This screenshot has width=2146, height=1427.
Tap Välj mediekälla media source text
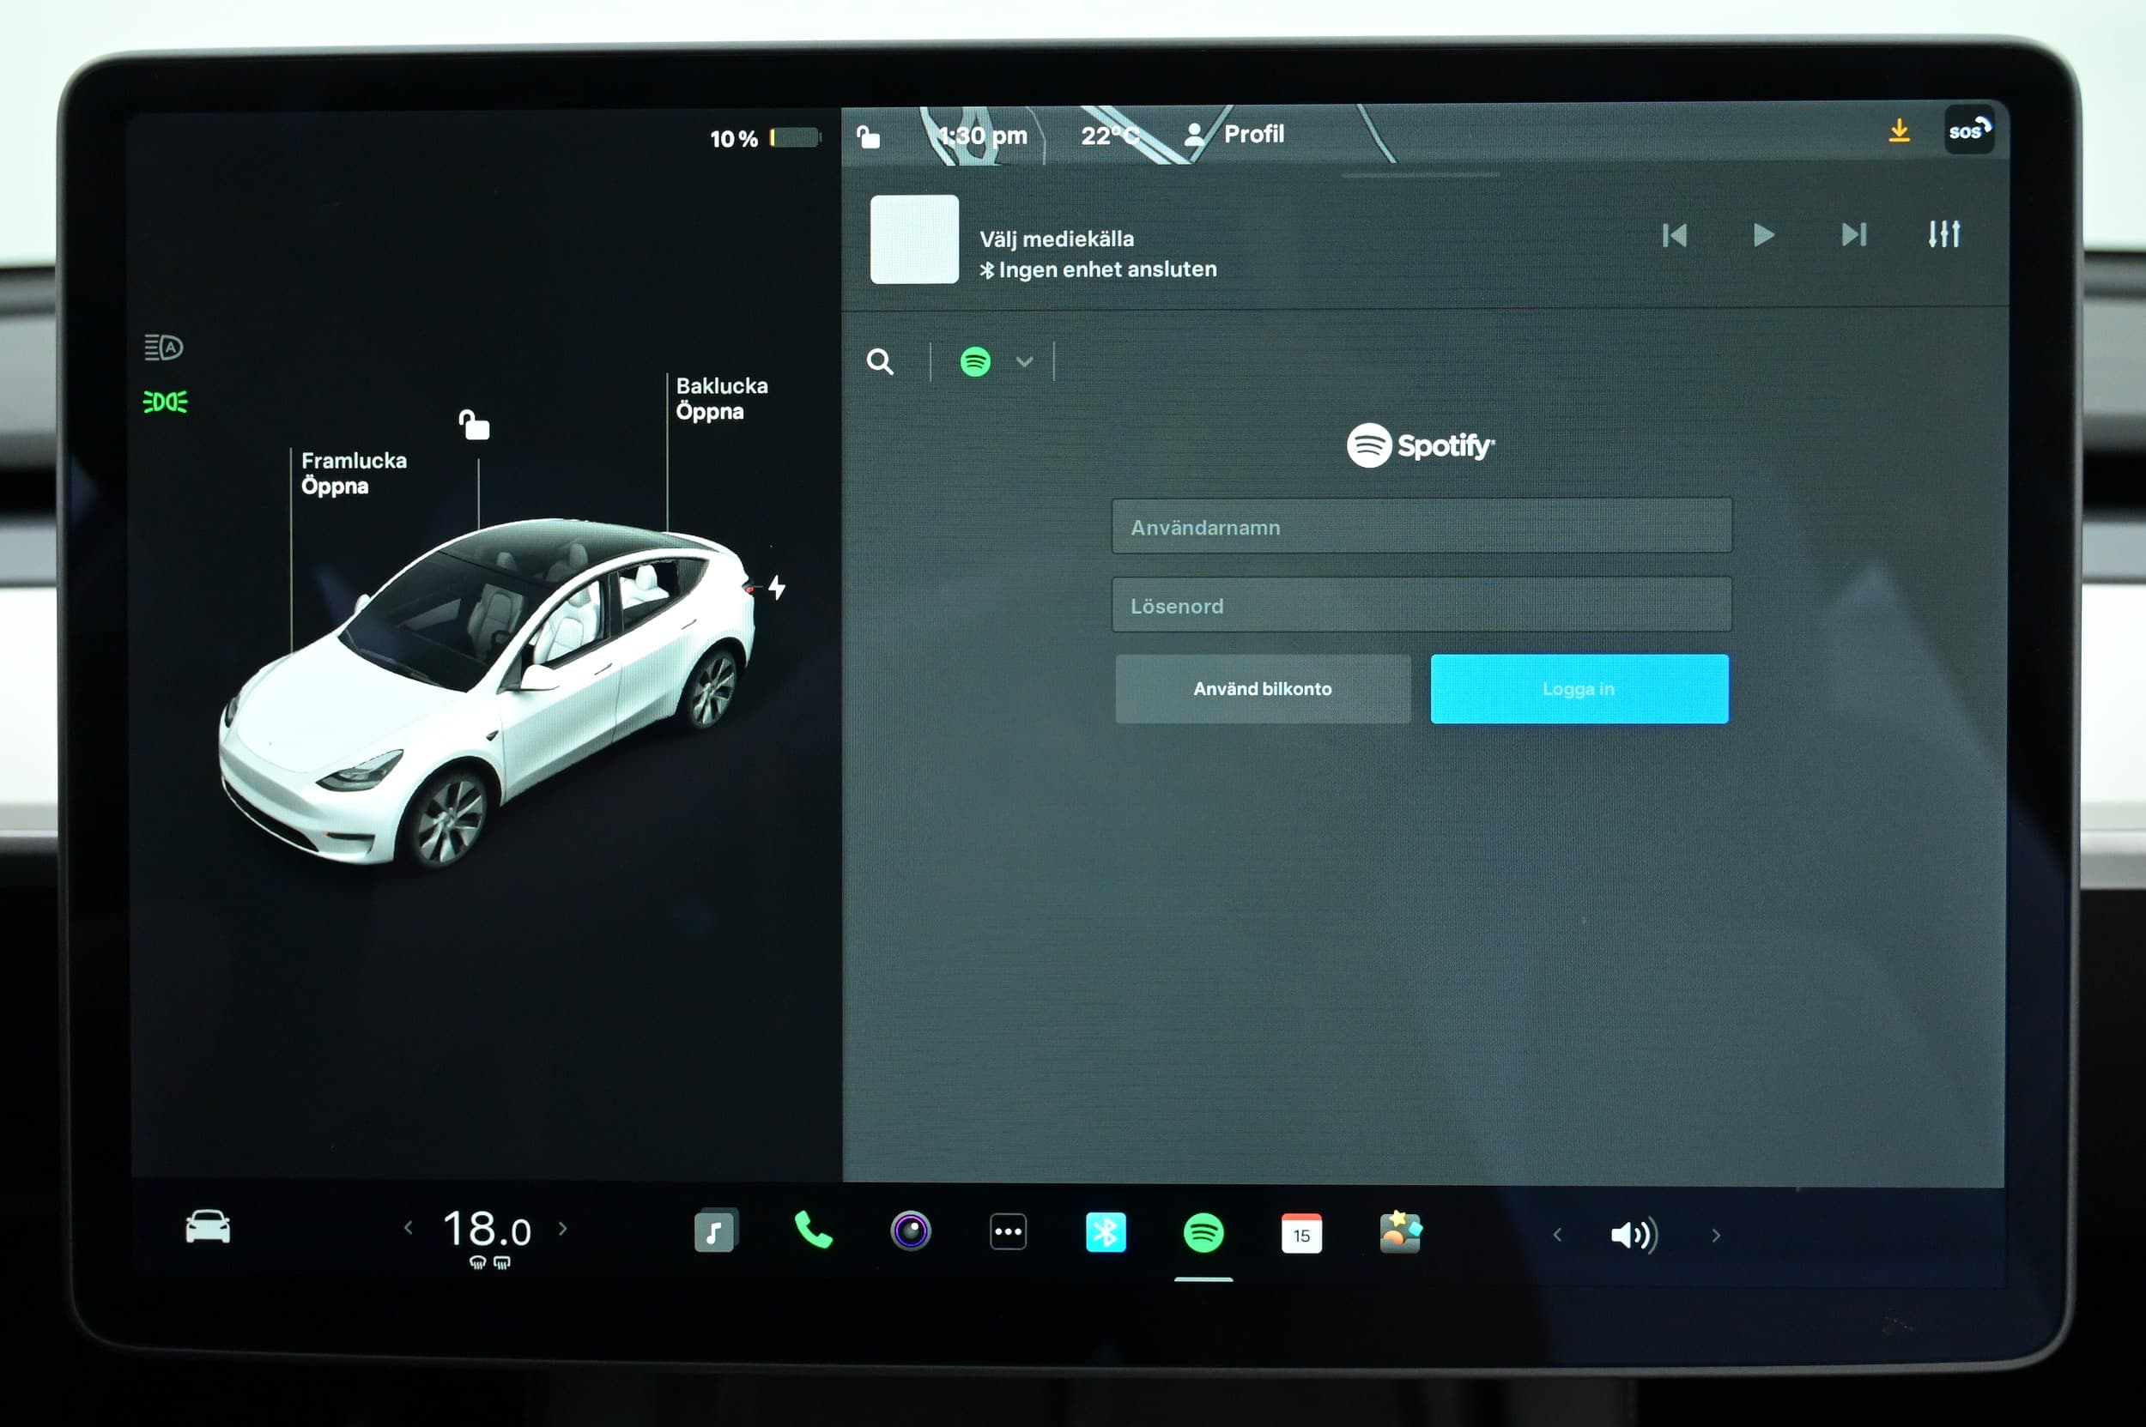pyautogui.click(x=1056, y=239)
